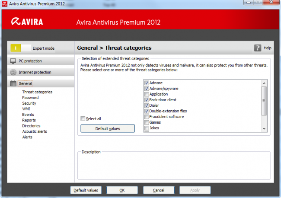Enable the Application threat category checkbox

click(147, 94)
